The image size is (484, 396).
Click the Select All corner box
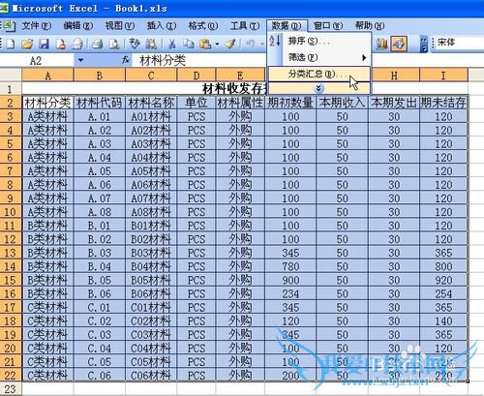click(x=11, y=76)
